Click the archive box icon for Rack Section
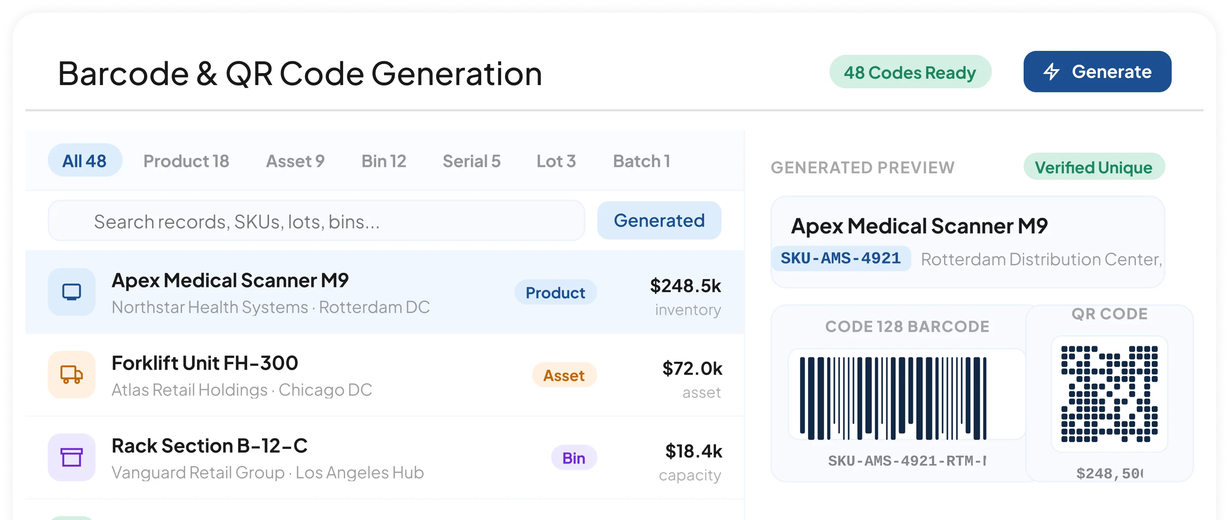1229x520 pixels. click(72, 457)
